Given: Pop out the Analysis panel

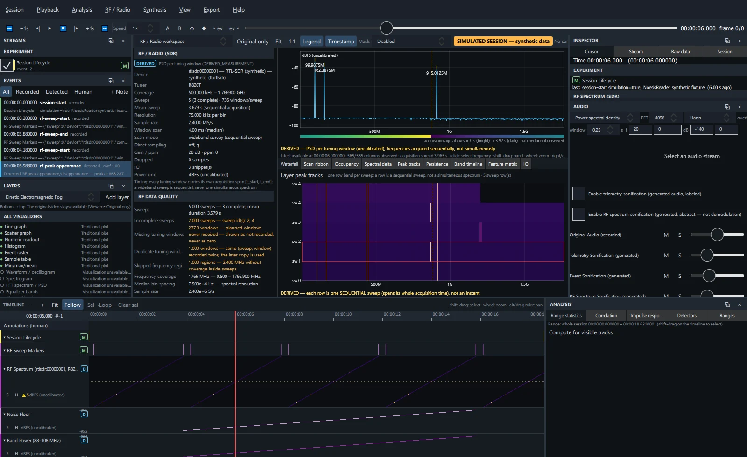Looking at the screenshot, I should click(x=727, y=305).
